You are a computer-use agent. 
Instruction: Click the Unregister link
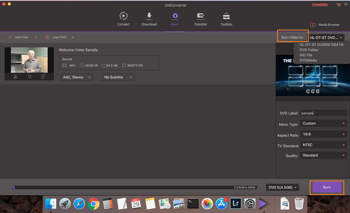pyautogui.click(x=320, y=5)
